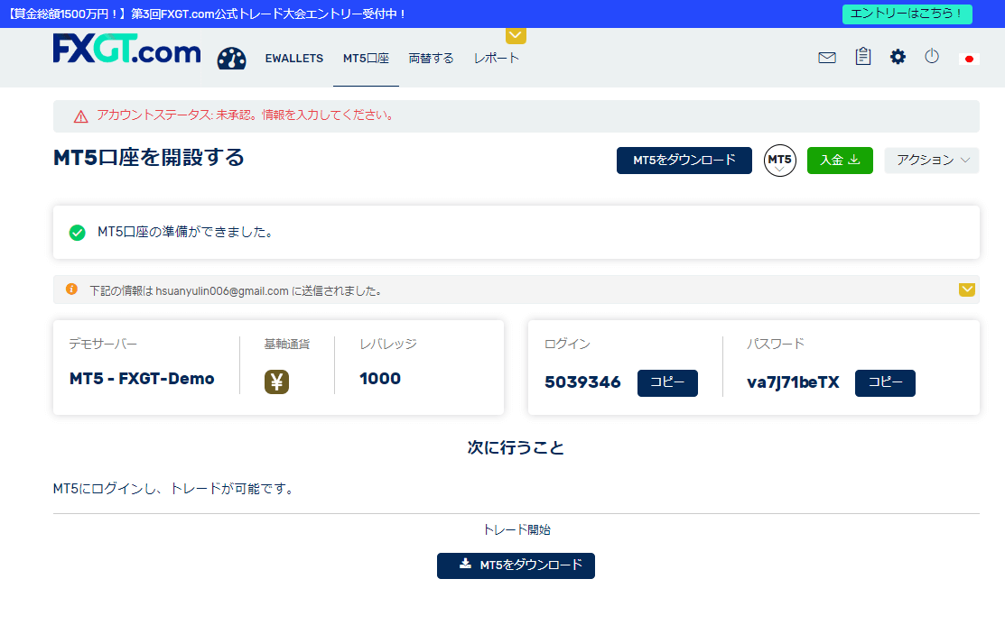
Task: Click the 次に行うこと heading
Action: (x=516, y=447)
